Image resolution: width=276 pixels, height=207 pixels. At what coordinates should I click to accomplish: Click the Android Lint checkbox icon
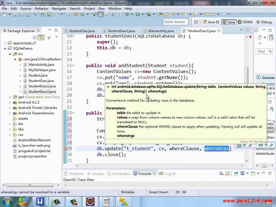[x=57, y=15]
